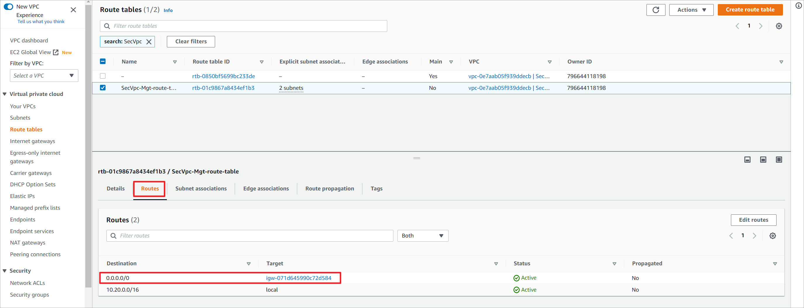Collapse the Virtual private cloud section
This screenshot has height=308, width=804.
[x=5, y=94]
